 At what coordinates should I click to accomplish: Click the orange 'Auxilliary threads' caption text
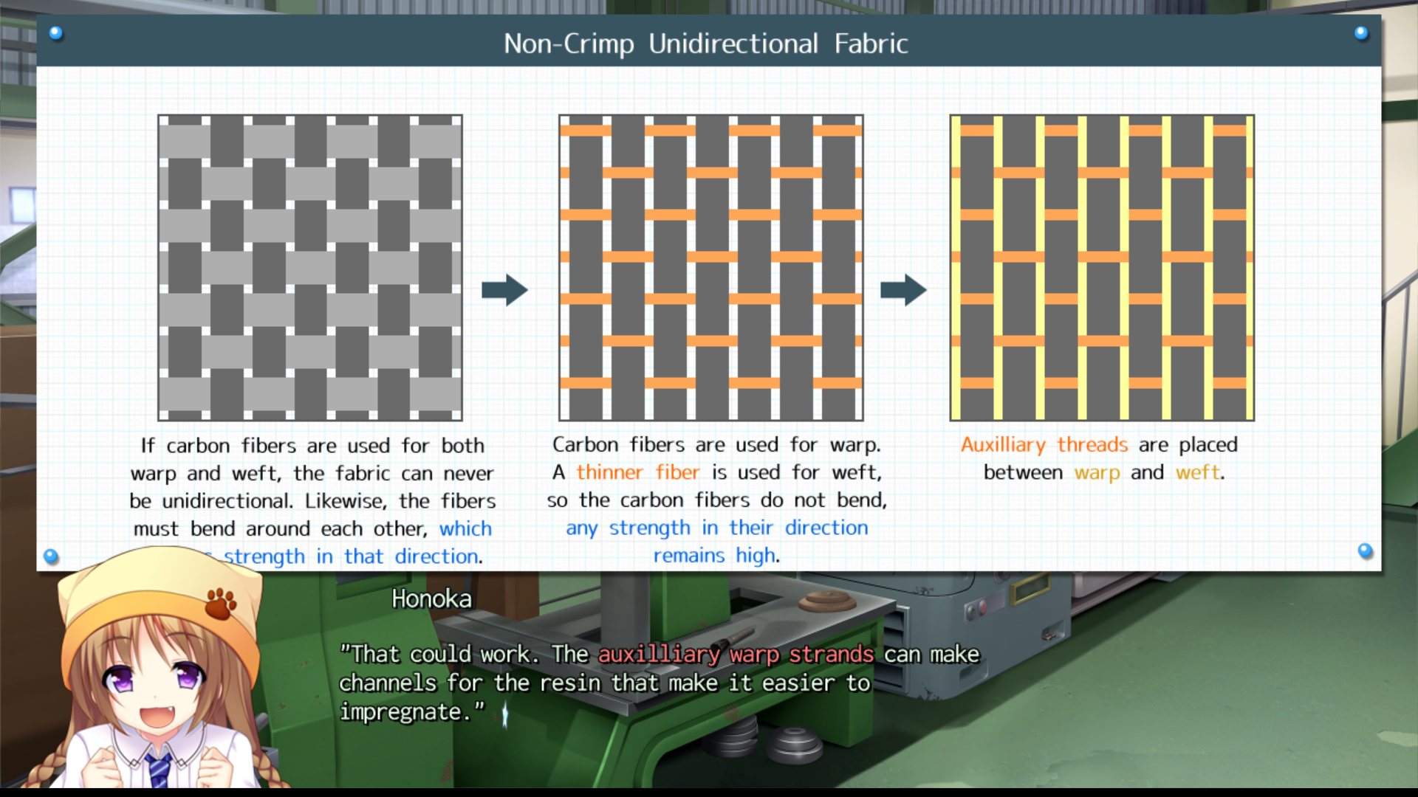1044,445
